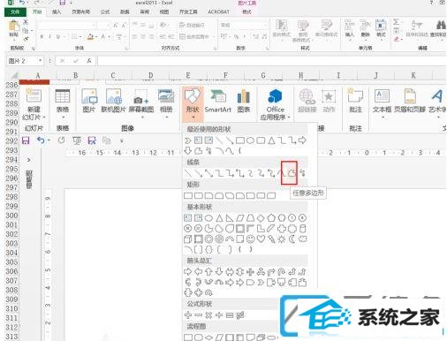Viewport: 447px width, 341px height.
Task: Switch to the 插入 Insert tab in Excel
Action: tap(57, 11)
